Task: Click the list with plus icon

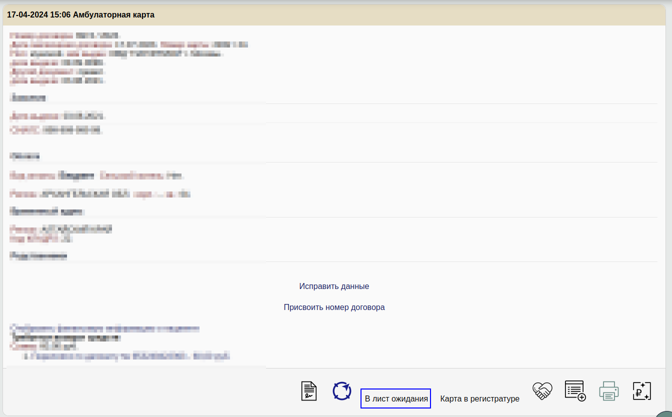Action: 575,390
